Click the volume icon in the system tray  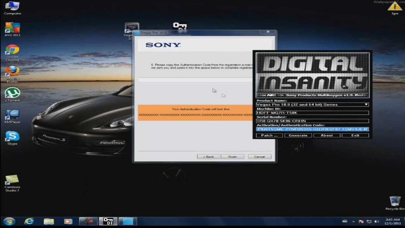377,221
